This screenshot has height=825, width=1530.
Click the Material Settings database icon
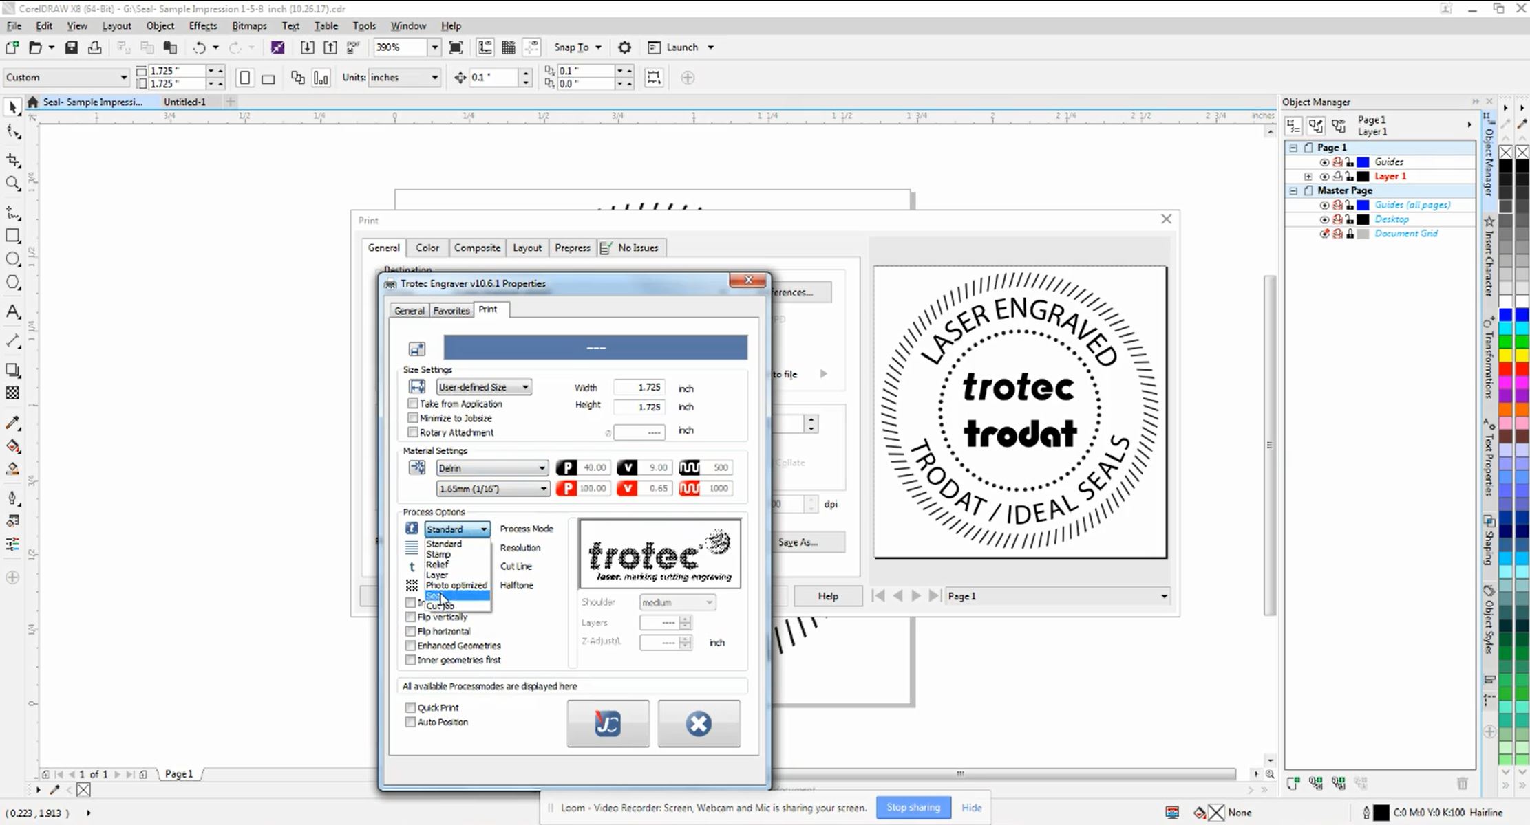[x=417, y=467]
